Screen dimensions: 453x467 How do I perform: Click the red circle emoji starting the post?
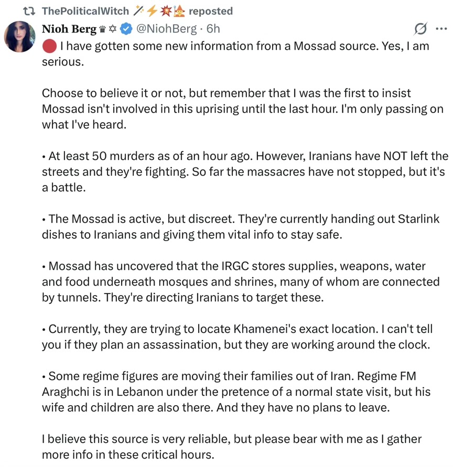49,46
